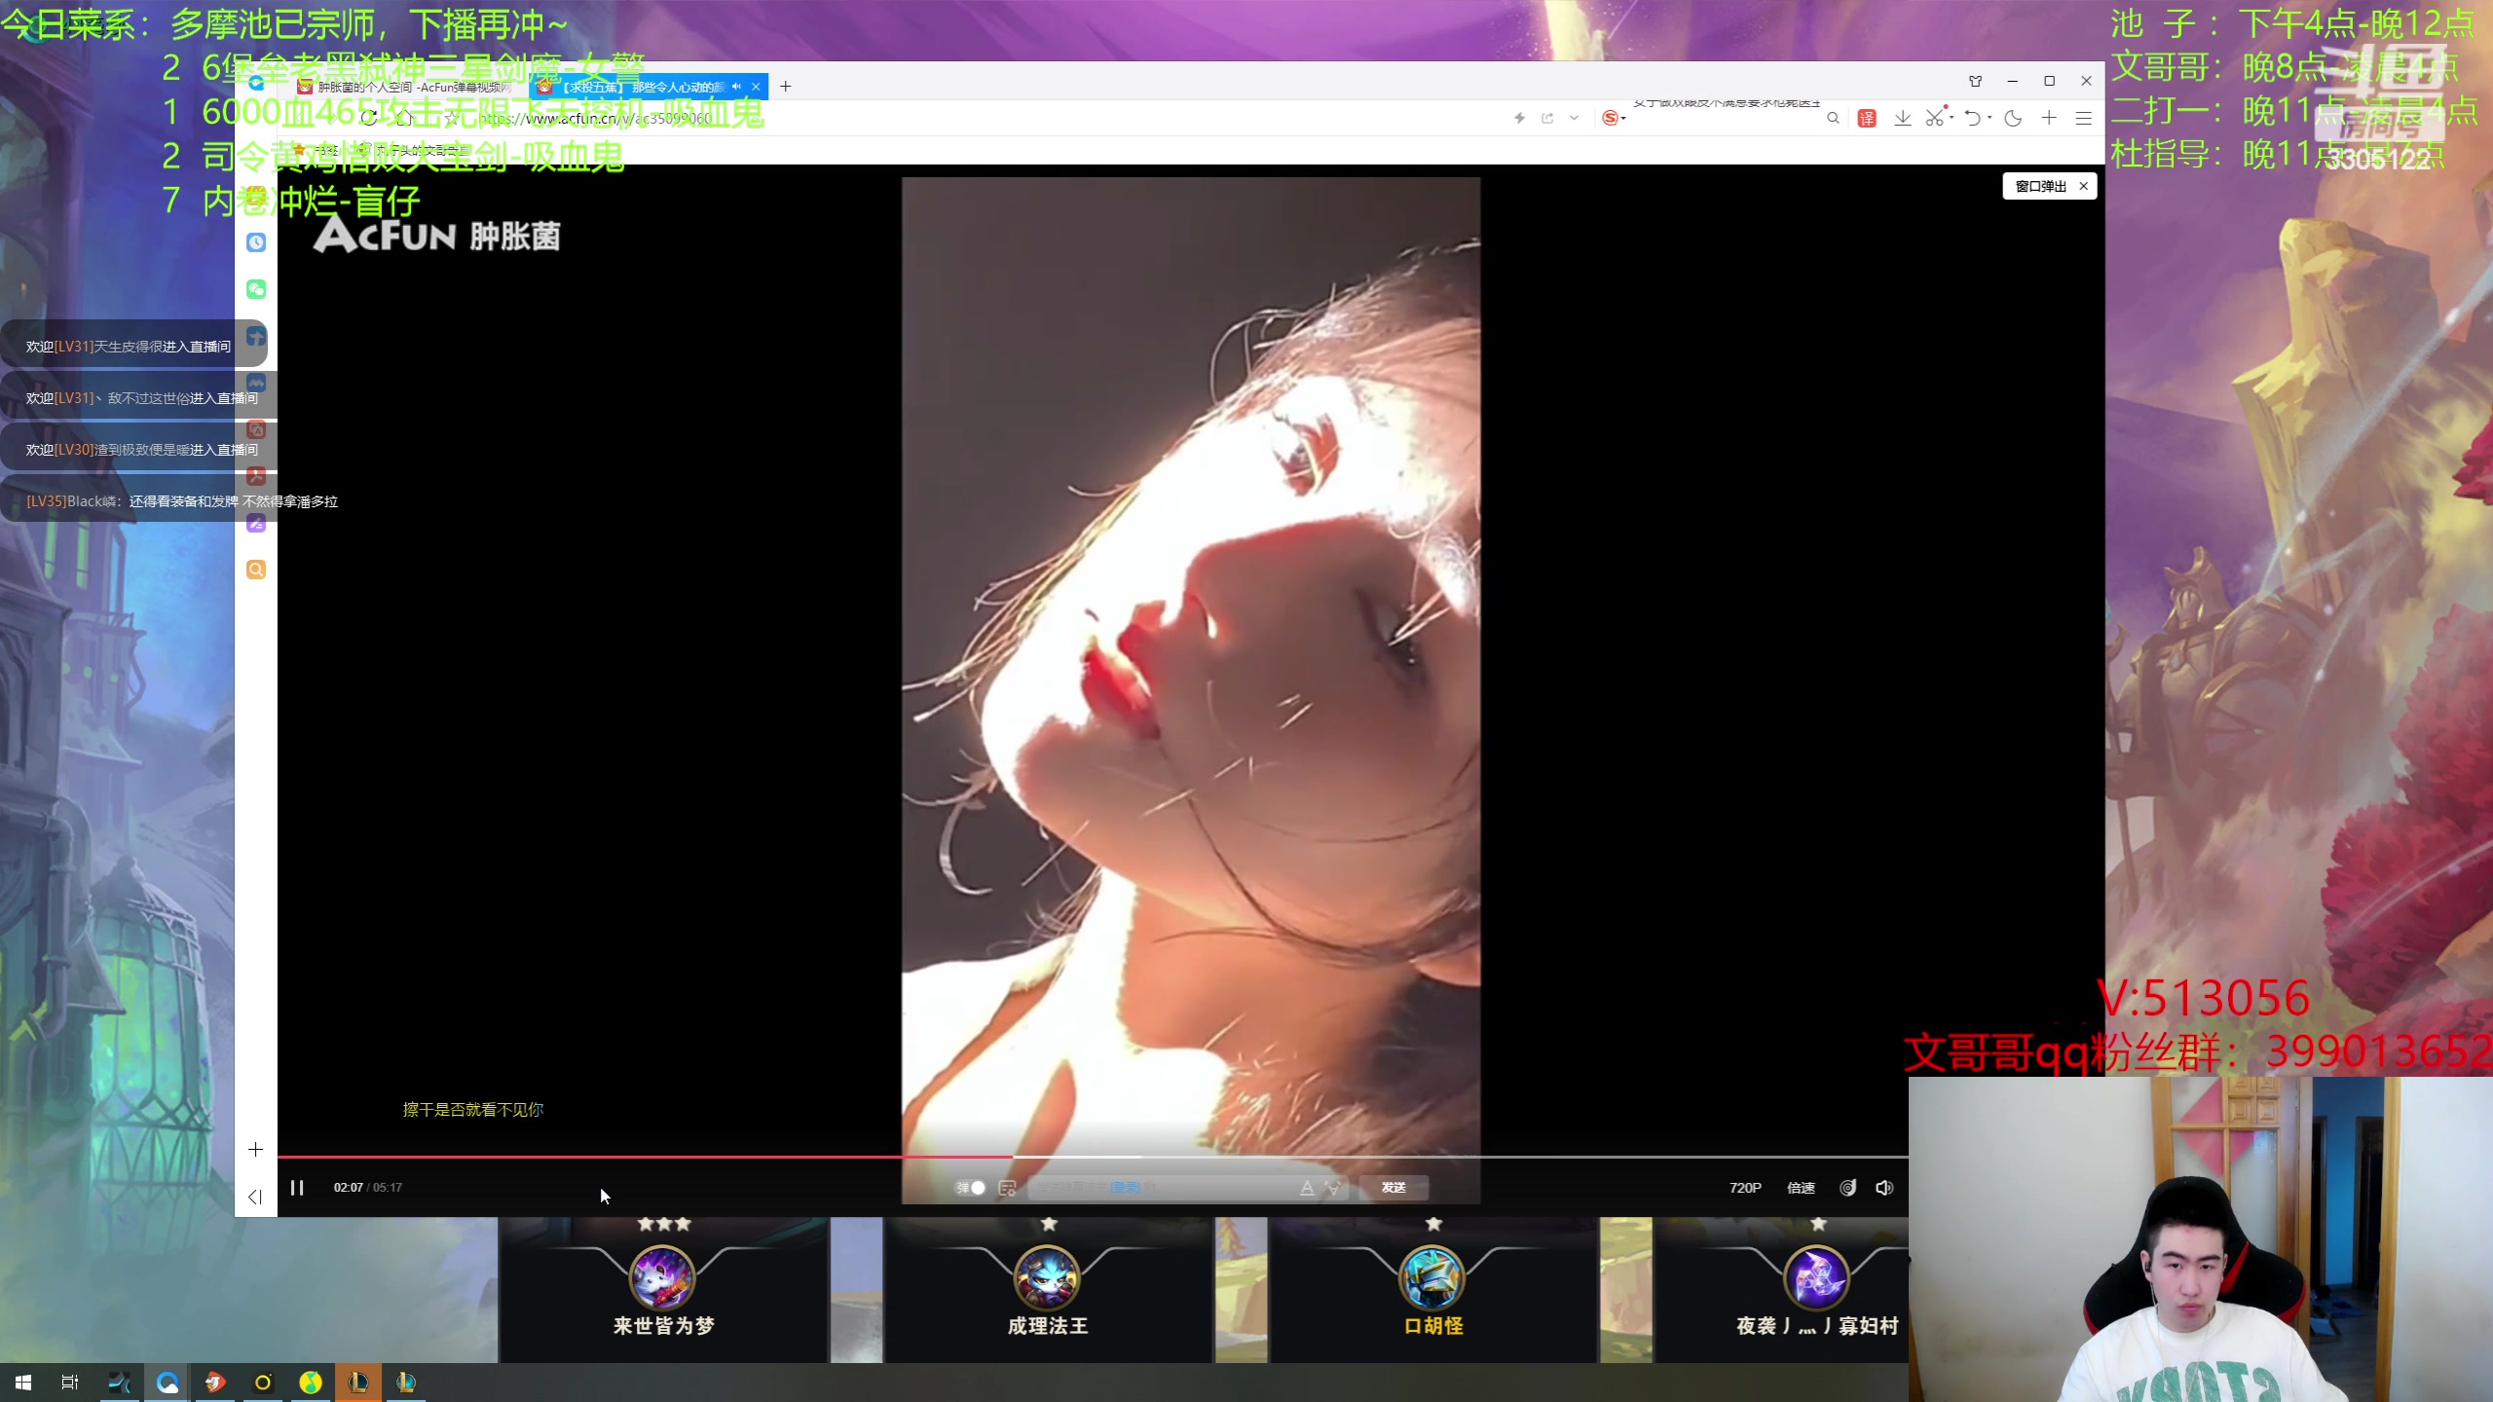This screenshot has height=1402, width=2493.
Task: Go to browser home page
Action: (405, 118)
